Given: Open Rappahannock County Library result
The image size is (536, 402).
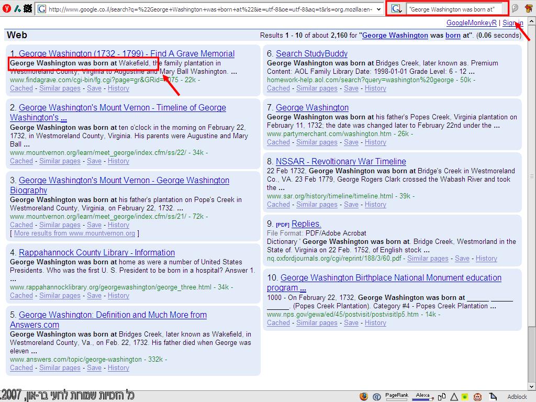Looking at the screenshot, I should tap(97, 253).
